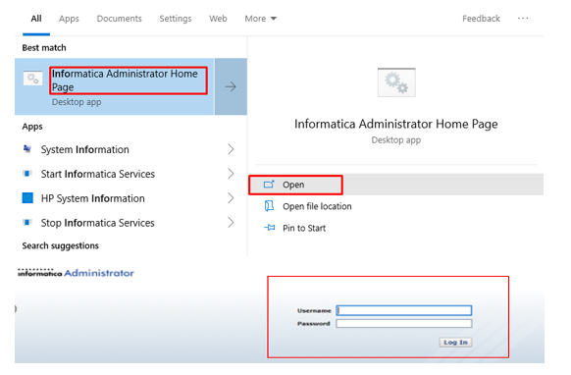Switch to the All search tab
The image size is (571, 375).
point(36,19)
